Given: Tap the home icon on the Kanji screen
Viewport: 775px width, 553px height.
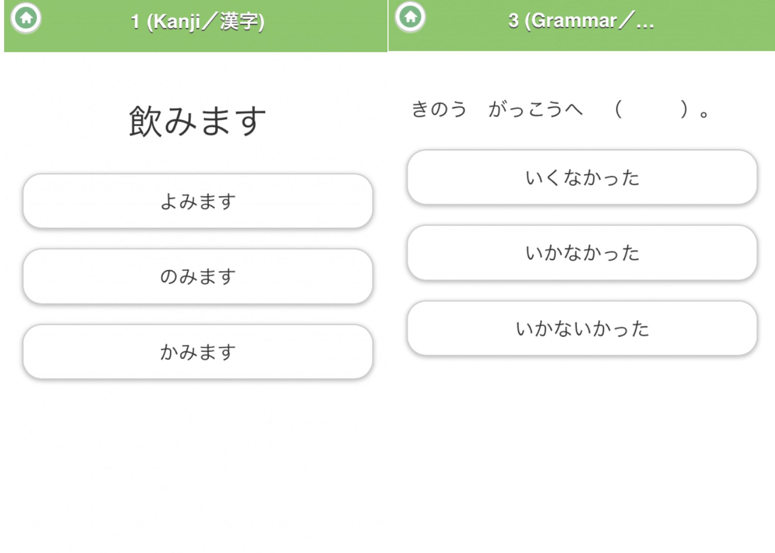Looking at the screenshot, I should pyautogui.click(x=26, y=18).
